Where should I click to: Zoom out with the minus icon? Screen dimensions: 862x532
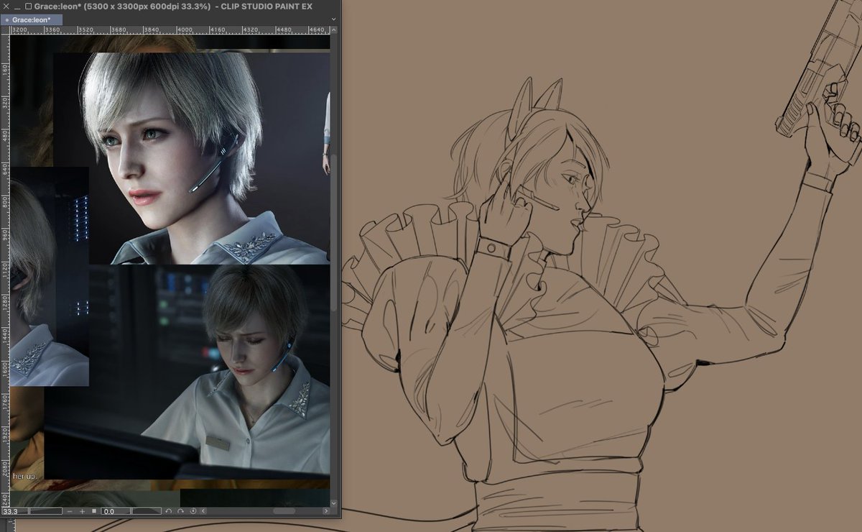(70, 511)
